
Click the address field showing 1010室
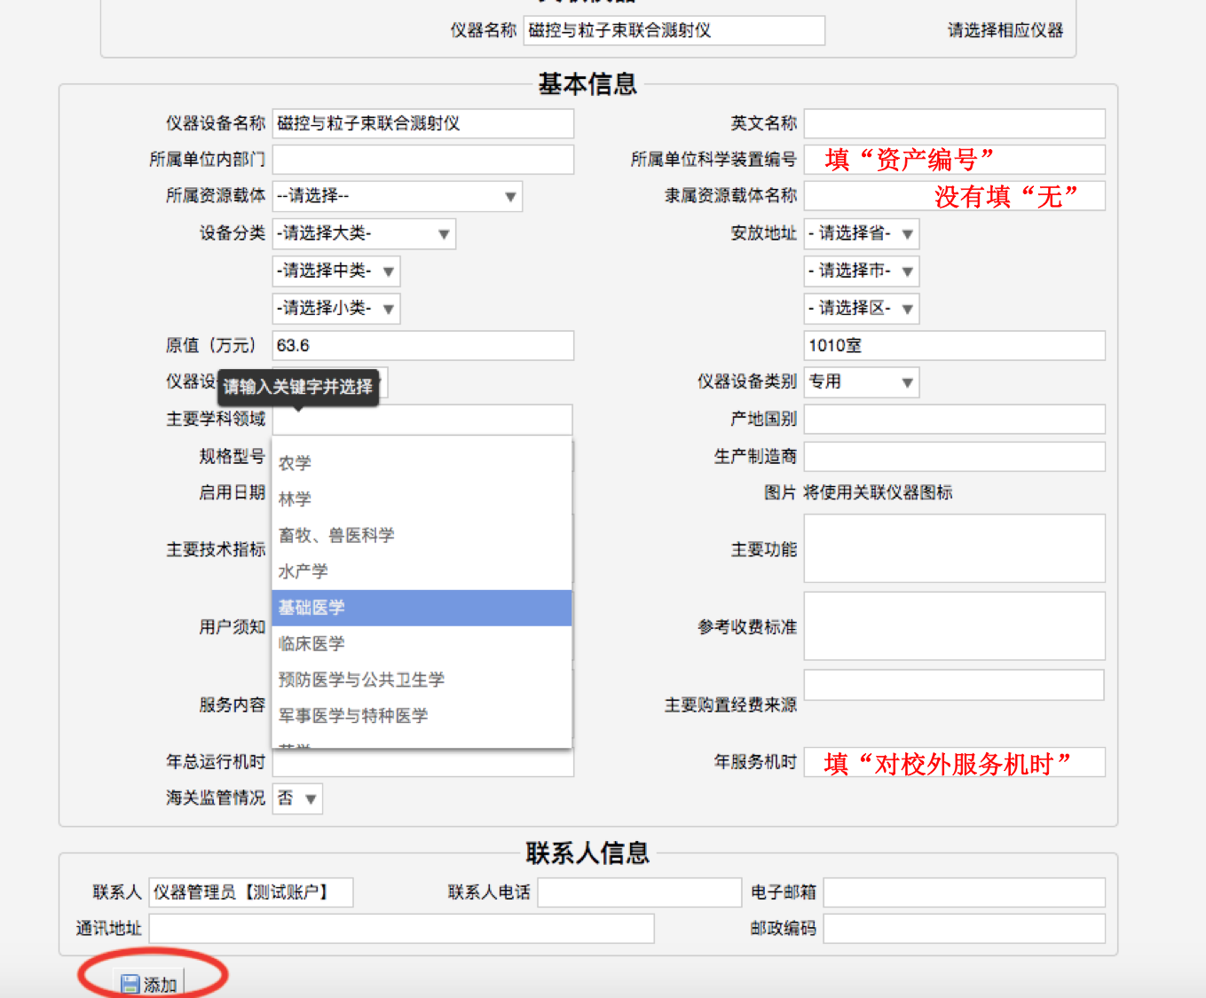coord(955,346)
